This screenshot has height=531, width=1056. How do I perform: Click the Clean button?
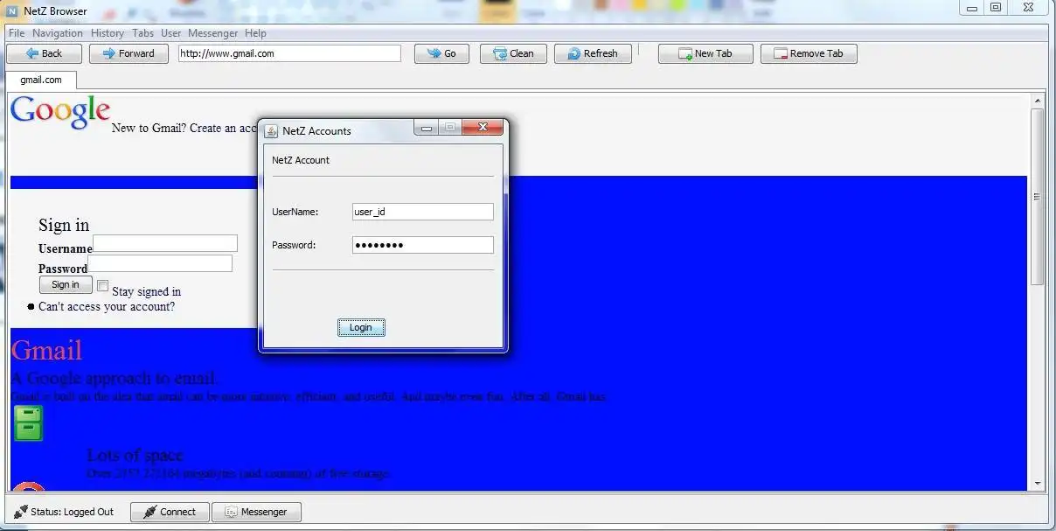click(x=513, y=53)
